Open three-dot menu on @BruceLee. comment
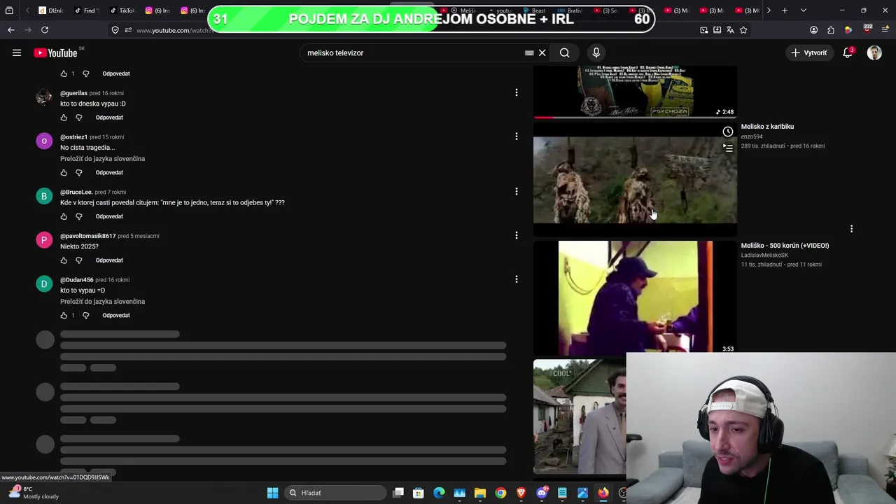The width and height of the screenshot is (896, 504). (x=517, y=191)
